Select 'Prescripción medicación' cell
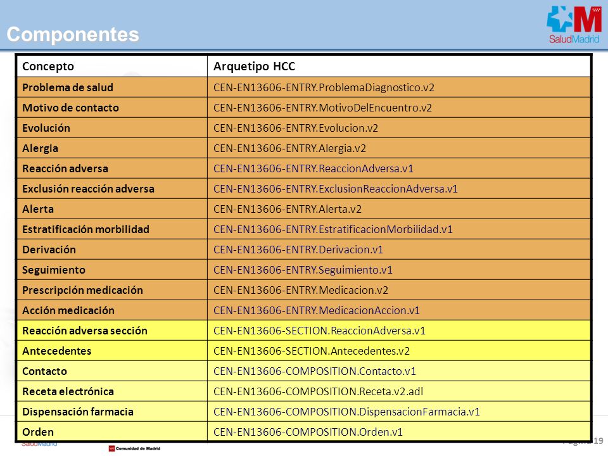 pyautogui.click(x=112, y=289)
